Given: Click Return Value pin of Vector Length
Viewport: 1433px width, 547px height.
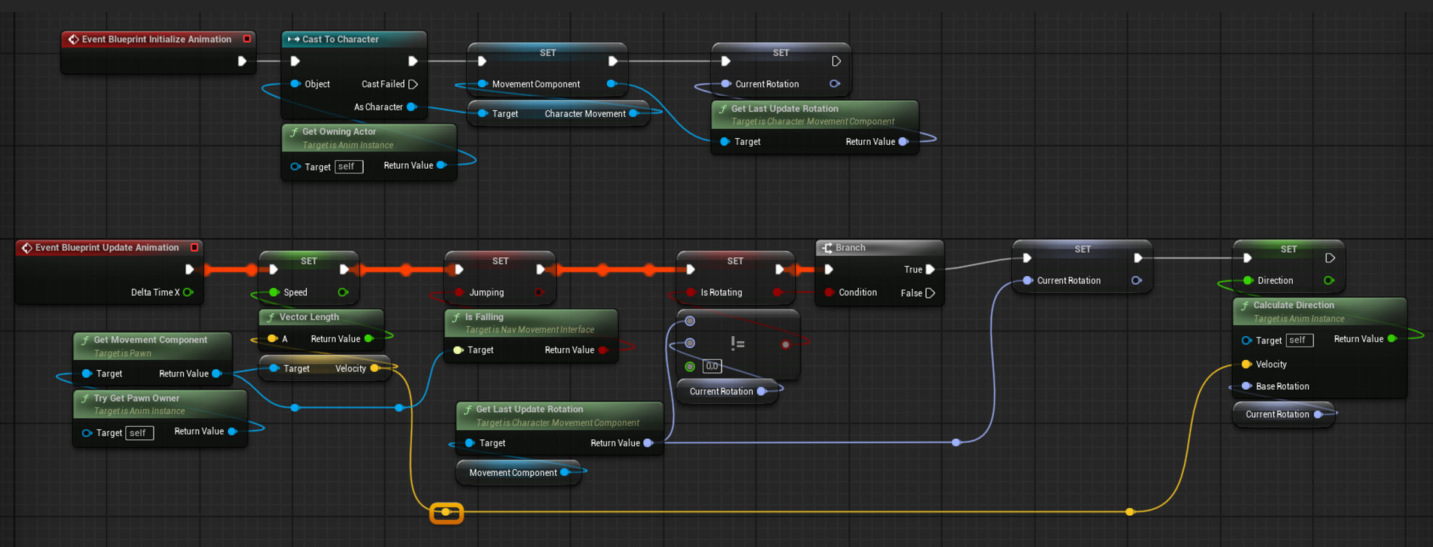Looking at the screenshot, I should [369, 339].
